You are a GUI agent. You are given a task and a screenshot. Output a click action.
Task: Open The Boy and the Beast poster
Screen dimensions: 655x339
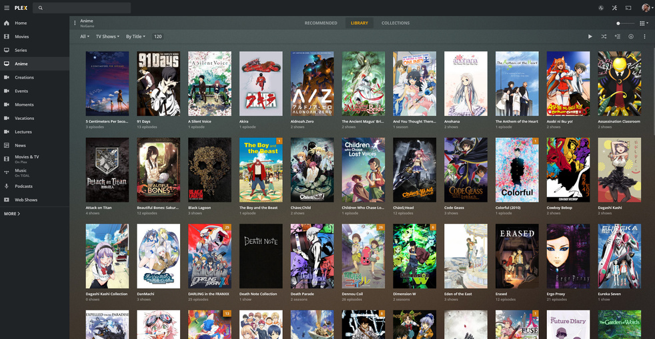(x=261, y=170)
